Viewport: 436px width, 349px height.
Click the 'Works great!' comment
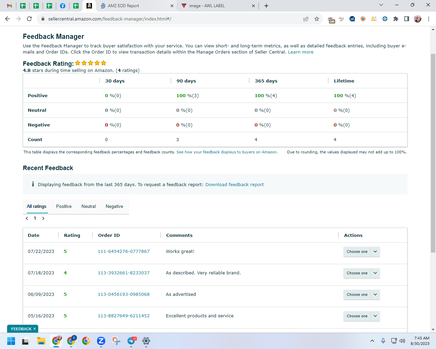180,252
